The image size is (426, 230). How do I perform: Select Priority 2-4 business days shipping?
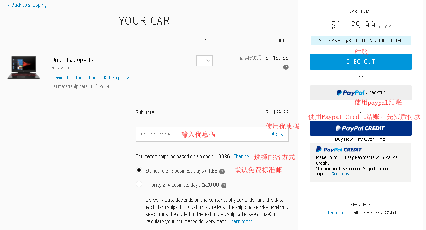(139, 184)
